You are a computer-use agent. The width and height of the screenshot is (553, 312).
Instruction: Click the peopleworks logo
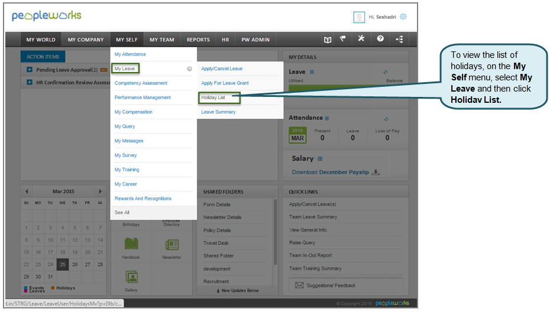tap(46, 15)
